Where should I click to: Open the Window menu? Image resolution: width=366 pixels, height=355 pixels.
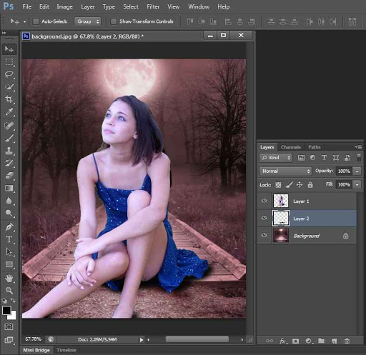point(199,6)
